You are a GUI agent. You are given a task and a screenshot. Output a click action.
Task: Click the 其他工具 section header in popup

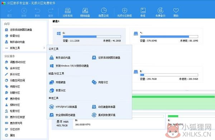click(53, 98)
